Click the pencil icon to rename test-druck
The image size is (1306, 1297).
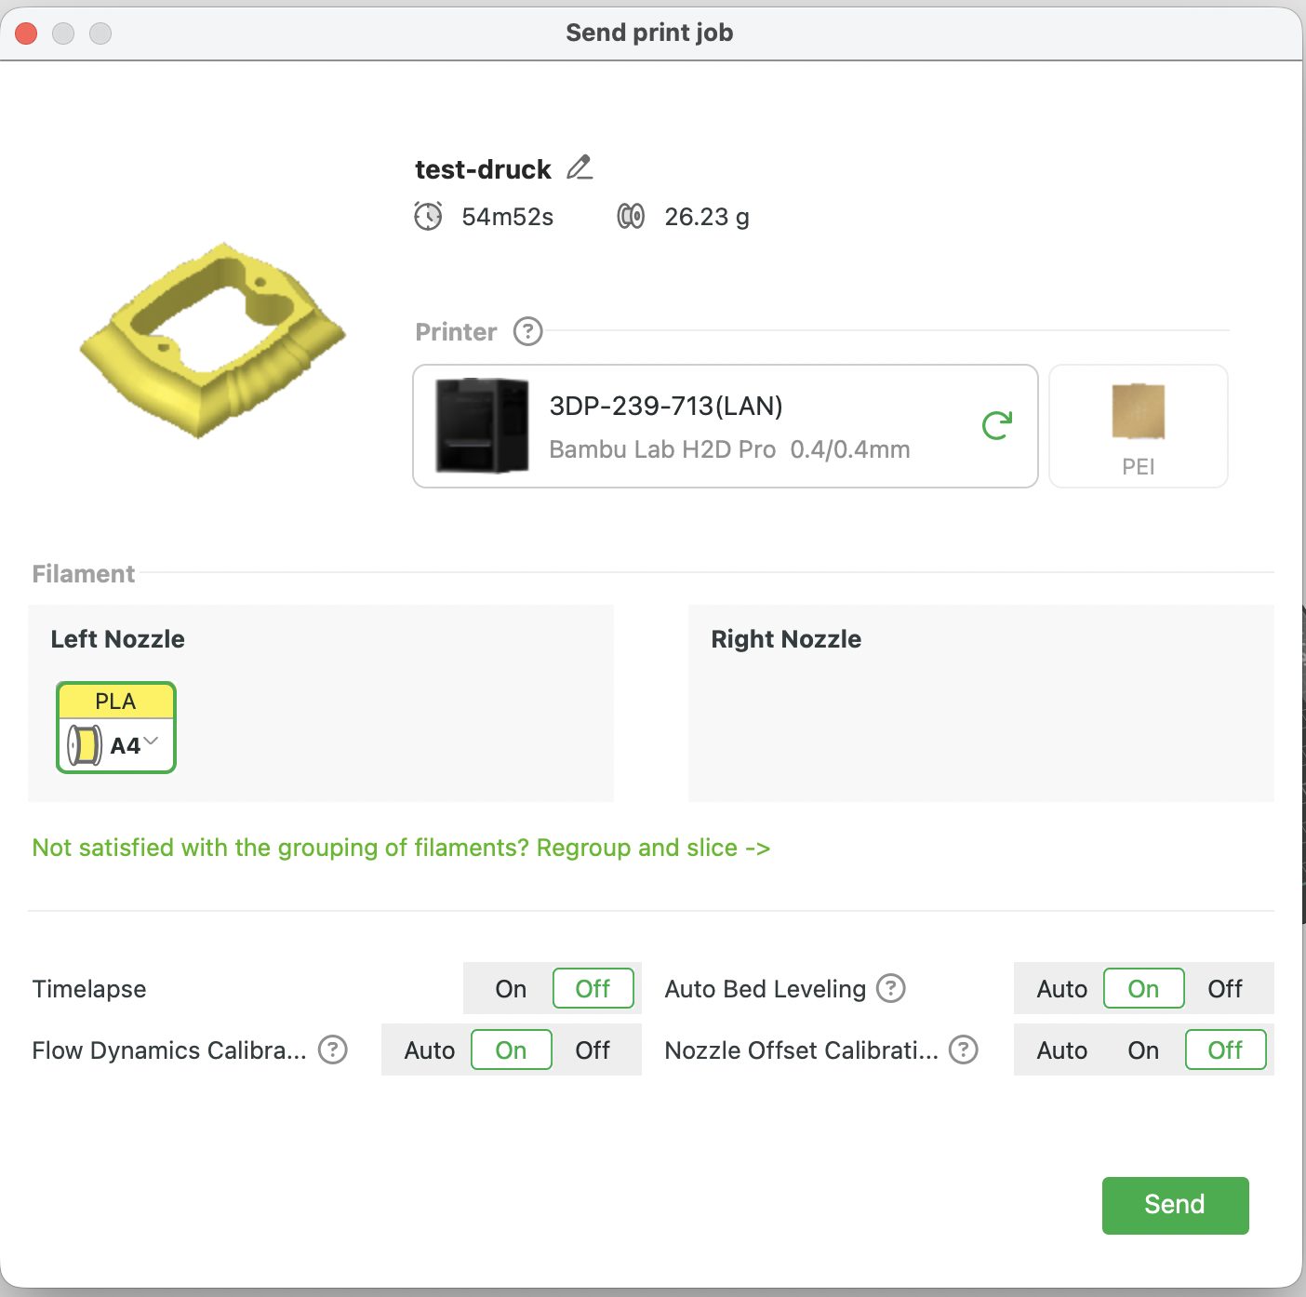(x=580, y=167)
